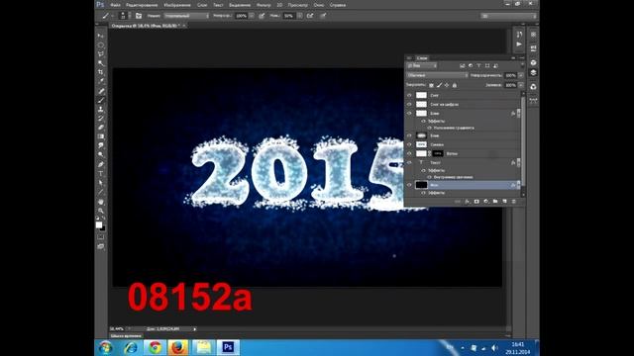Image resolution: width=634 pixels, height=356 pixels.
Task: Select the History Brush tool
Action: coord(101,119)
